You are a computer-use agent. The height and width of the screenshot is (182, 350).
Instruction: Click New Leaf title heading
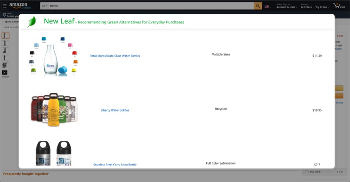click(59, 21)
